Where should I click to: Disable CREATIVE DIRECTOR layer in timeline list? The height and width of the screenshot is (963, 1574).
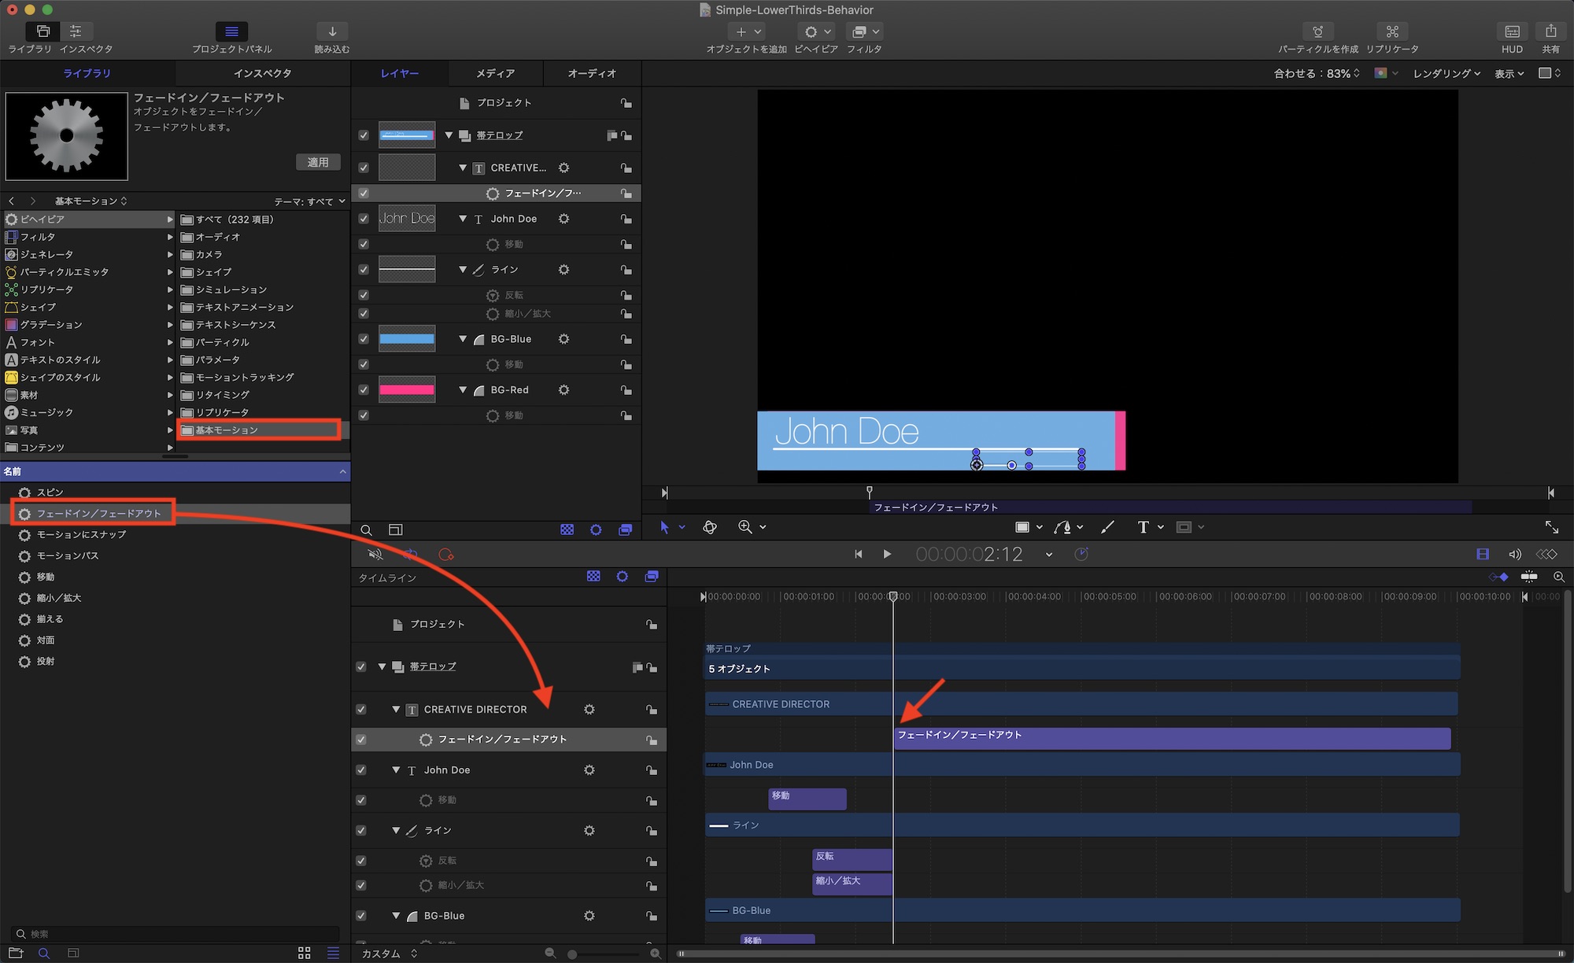pyautogui.click(x=361, y=710)
